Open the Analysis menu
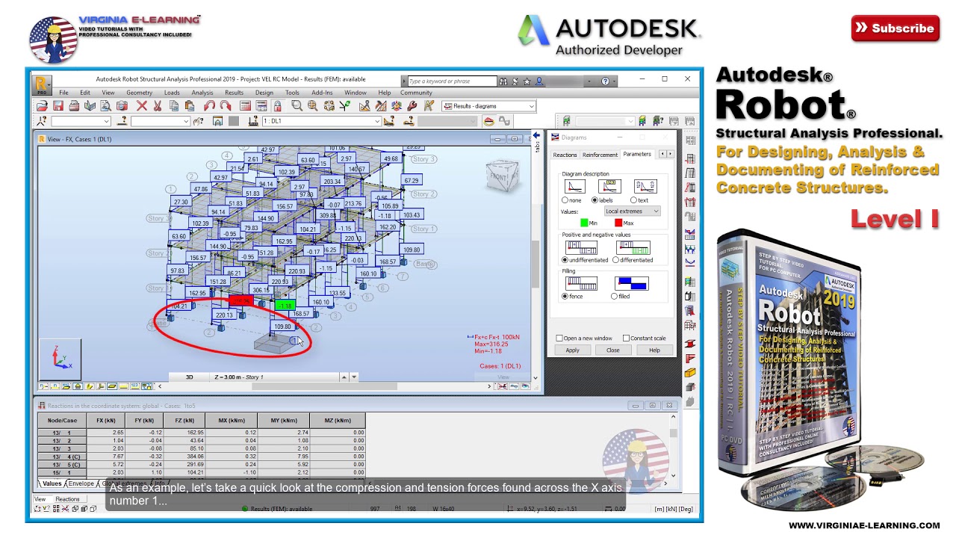This screenshot has height=538, width=956. pos(202,93)
